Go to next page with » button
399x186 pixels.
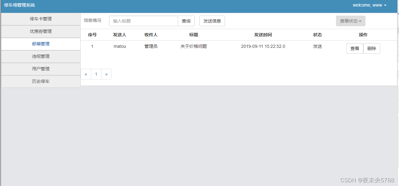107,74
